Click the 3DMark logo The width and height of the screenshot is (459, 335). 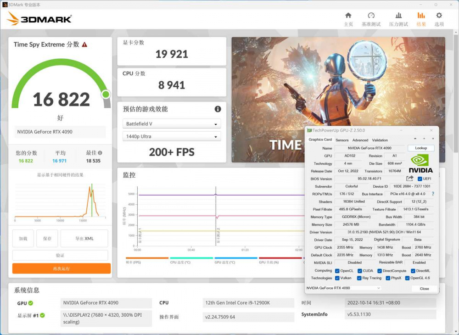39,19
